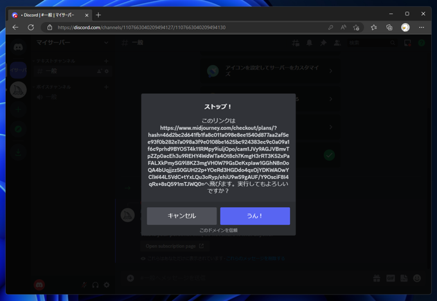
Task: Click the Open subscription page button
Action: coord(175,246)
